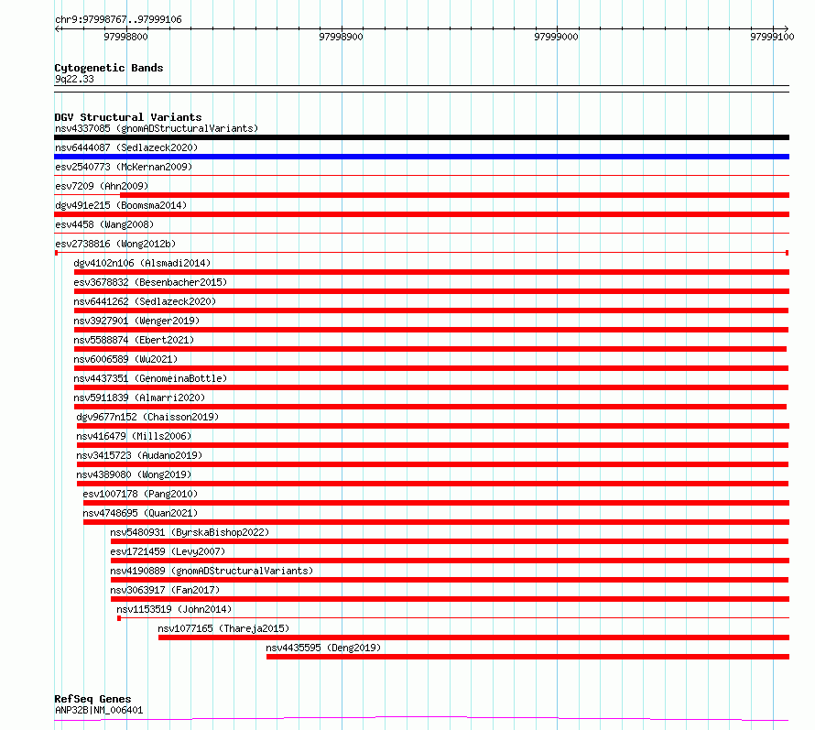
Task: Open variant nsv4437351 (GenomeinaBottle)
Action: (x=150, y=378)
